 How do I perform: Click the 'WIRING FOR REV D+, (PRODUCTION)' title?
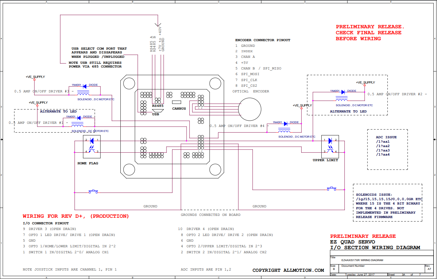pyautogui.click(x=76, y=216)
